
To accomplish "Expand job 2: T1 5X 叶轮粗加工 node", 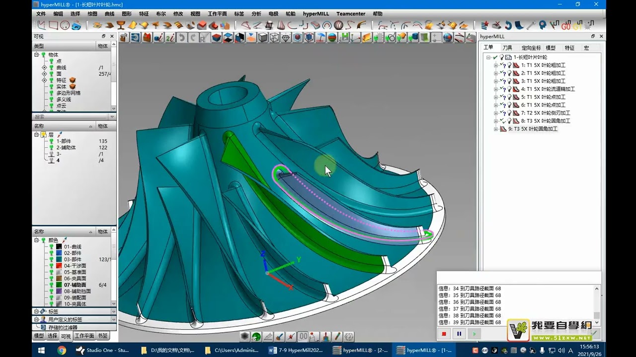I will 495,73.
